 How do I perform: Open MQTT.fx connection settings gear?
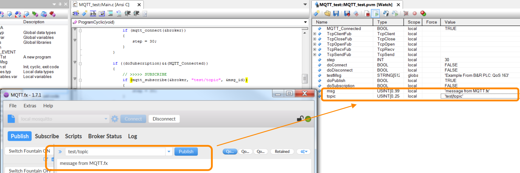pos(115,119)
